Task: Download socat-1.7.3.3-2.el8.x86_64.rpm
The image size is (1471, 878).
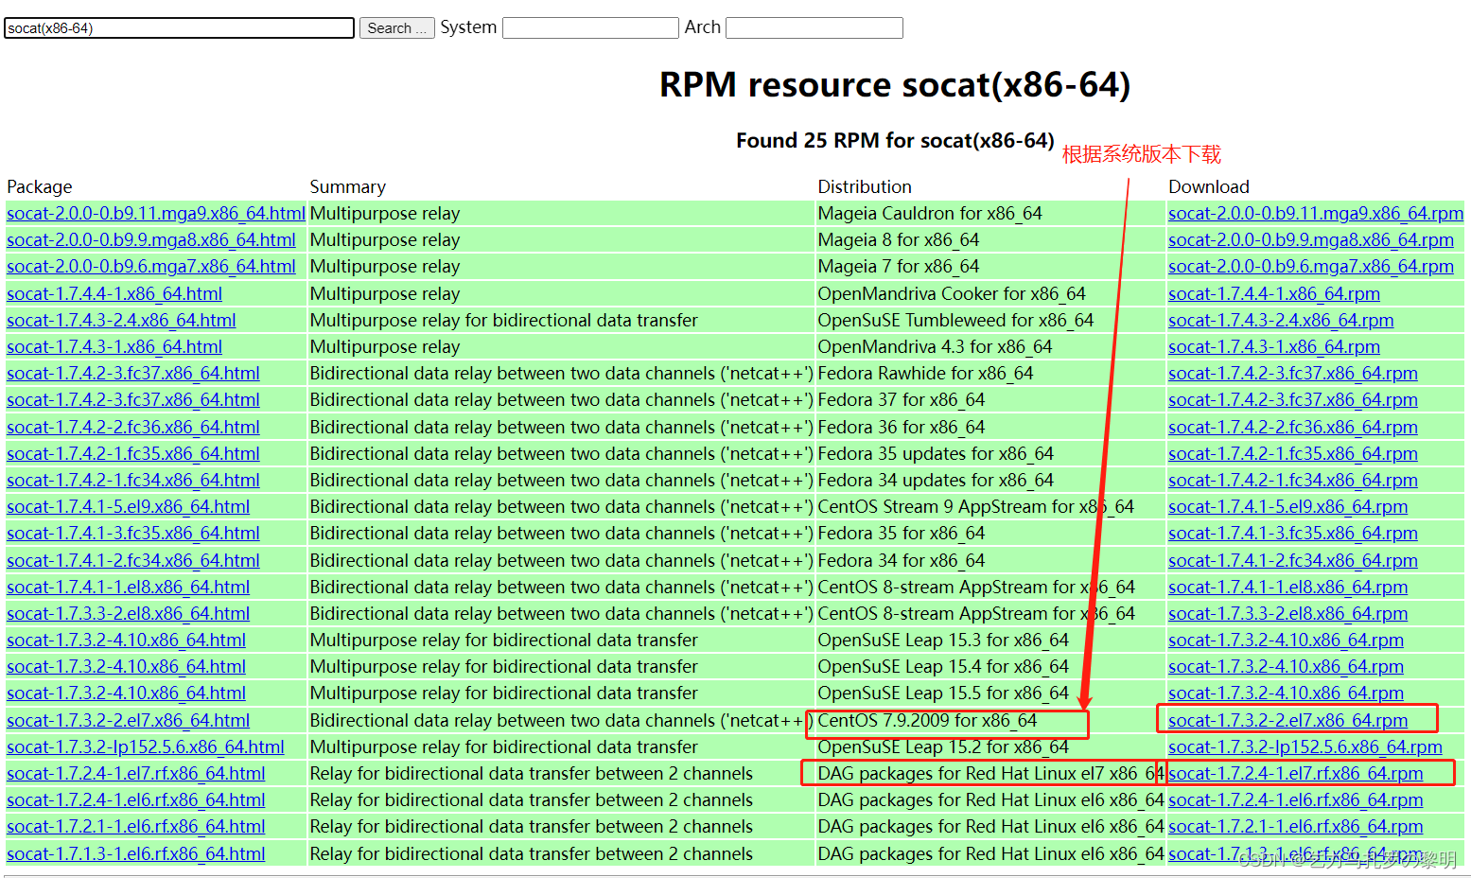Action: [x=1288, y=614]
